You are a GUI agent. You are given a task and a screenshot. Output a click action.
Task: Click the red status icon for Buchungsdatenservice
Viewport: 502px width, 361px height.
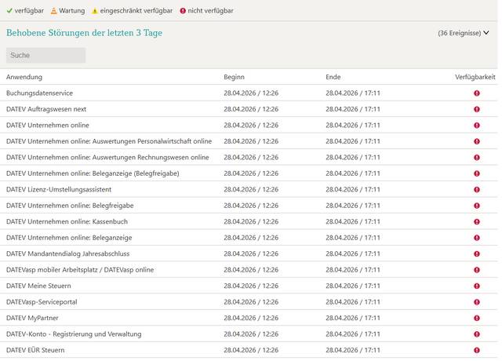point(476,93)
